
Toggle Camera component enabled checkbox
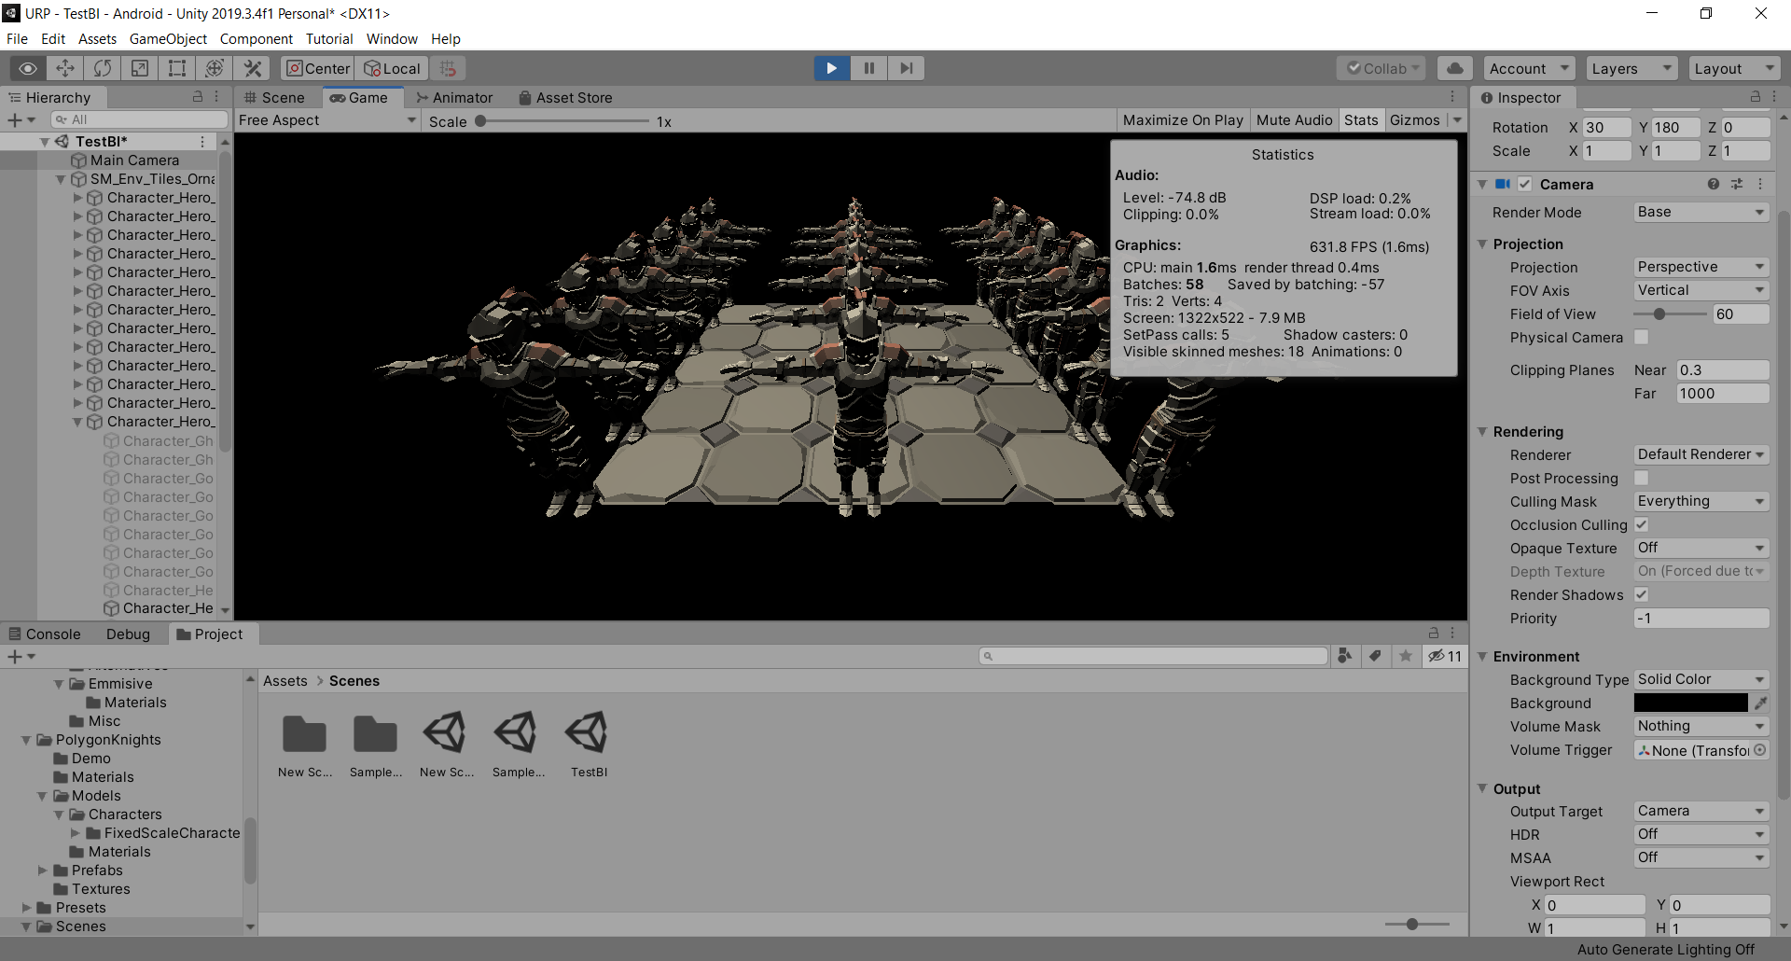(x=1524, y=184)
